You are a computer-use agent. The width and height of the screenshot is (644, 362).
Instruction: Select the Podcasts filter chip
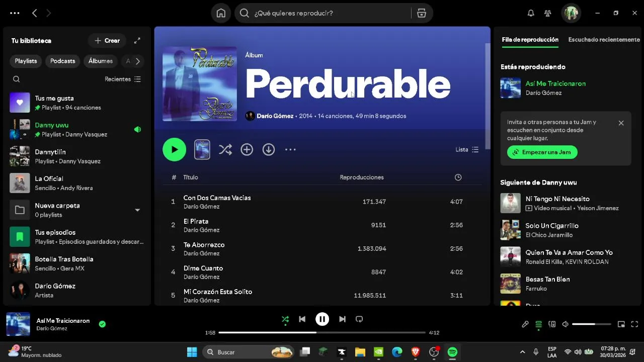pos(62,61)
